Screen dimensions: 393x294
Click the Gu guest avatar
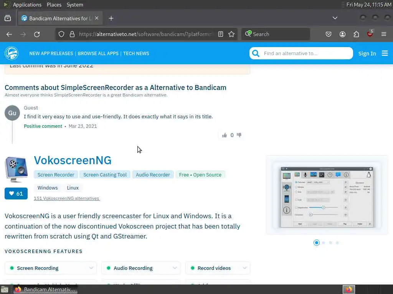pyautogui.click(x=12, y=113)
